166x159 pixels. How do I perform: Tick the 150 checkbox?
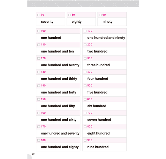[x=39, y=99]
